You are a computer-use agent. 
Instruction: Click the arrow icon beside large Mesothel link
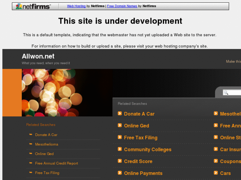(216, 113)
